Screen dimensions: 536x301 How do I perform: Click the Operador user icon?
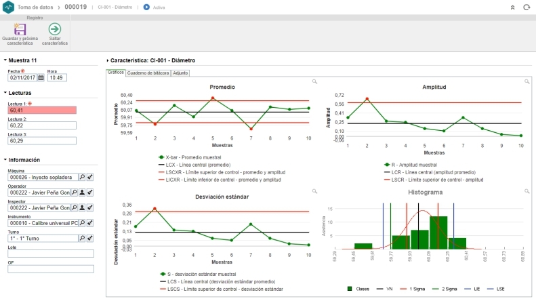(x=82, y=193)
